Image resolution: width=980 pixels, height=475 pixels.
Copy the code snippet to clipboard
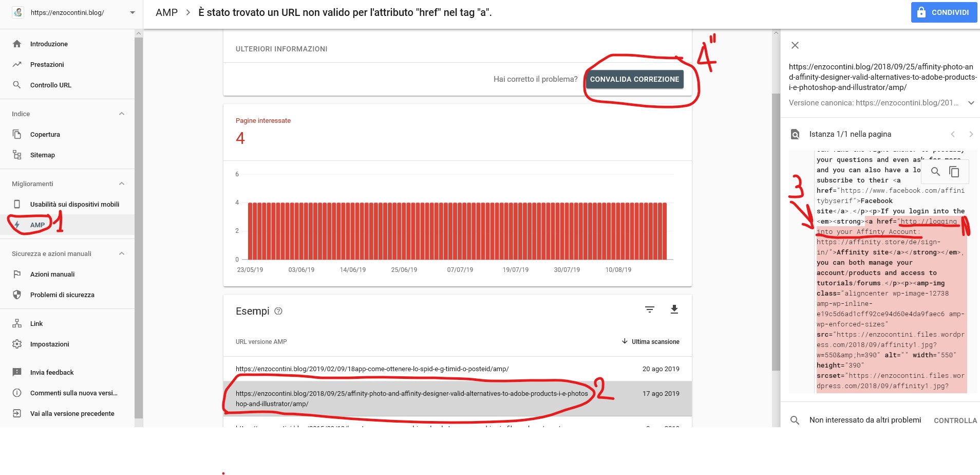pos(954,172)
